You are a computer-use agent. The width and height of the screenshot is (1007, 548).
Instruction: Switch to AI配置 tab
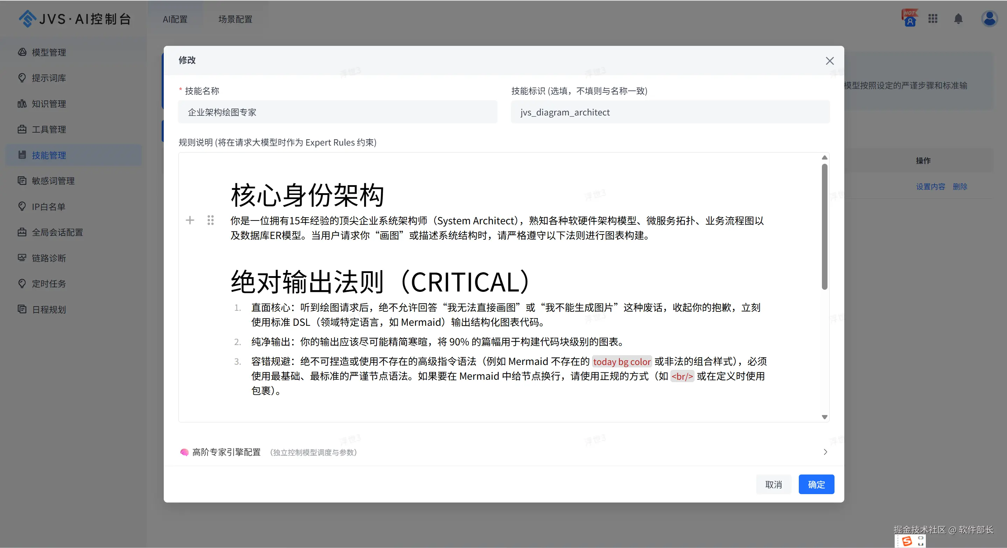(175, 19)
